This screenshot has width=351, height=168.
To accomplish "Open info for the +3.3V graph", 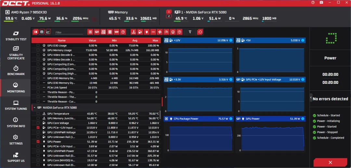I will (231, 80).
